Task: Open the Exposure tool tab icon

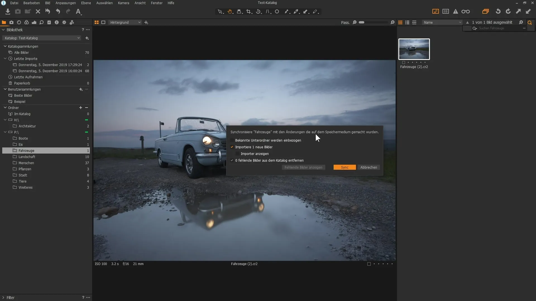Action: pos(34,22)
